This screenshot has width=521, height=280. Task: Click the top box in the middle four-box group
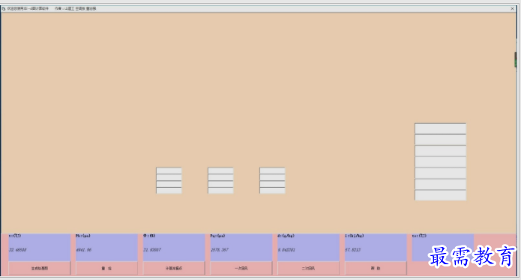(220, 171)
